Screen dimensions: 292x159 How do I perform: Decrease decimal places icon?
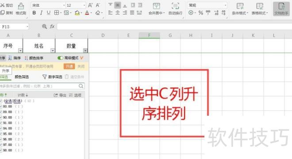tap(223, 13)
